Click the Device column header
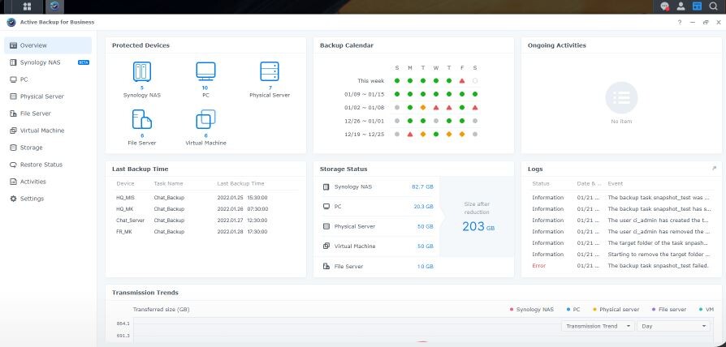The width and height of the screenshot is (726, 347). (125, 183)
